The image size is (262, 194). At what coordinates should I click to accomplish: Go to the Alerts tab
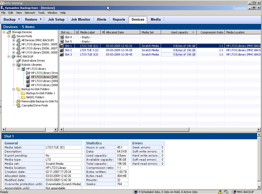click(102, 20)
